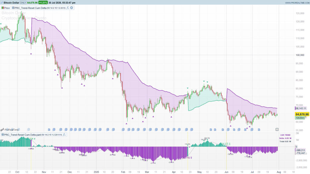The height and width of the screenshot is (174, 310).
Task: Click the yellow current price tag 64,676.96
Action: [302, 114]
